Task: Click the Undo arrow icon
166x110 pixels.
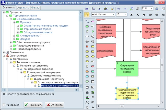Action: [119, 9]
